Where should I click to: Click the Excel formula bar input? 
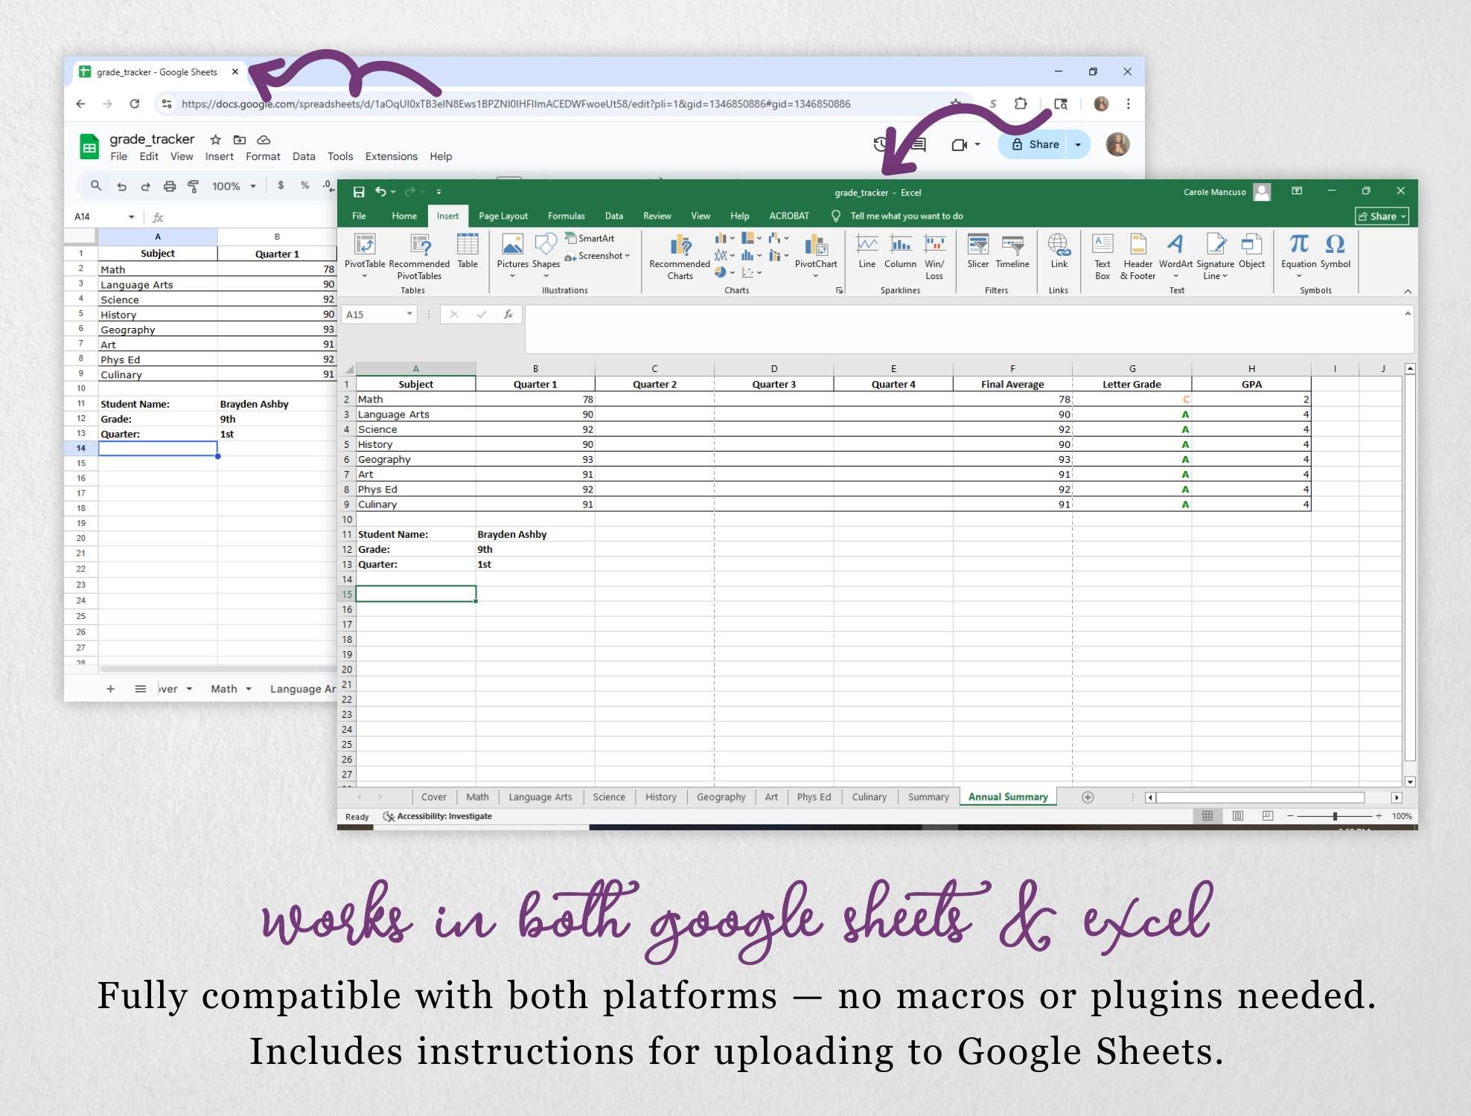coord(964,328)
